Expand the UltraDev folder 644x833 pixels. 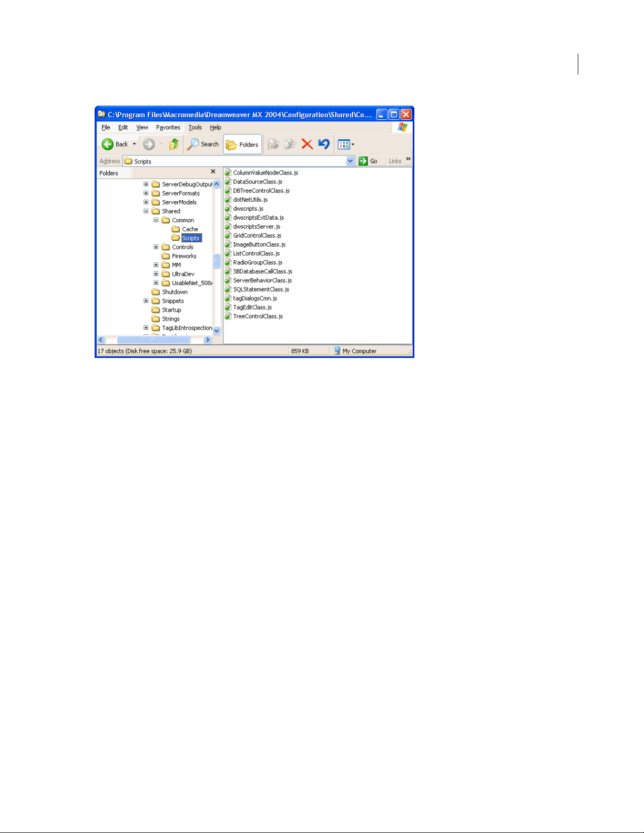click(156, 274)
